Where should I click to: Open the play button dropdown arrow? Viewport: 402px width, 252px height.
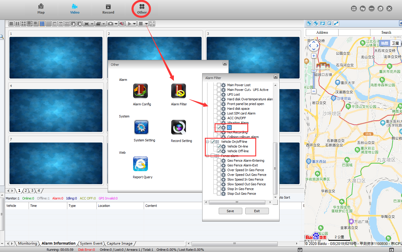tap(135, 24)
